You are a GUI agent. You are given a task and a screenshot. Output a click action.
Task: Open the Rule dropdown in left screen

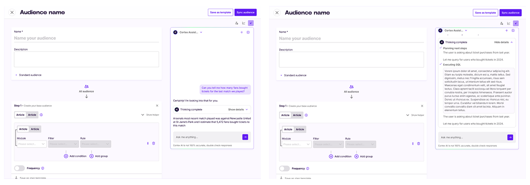click(x=96, y=144)
